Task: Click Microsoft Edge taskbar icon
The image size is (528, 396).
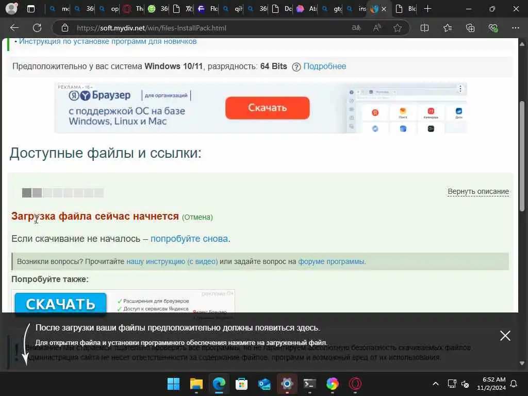Action: point(219,384)
